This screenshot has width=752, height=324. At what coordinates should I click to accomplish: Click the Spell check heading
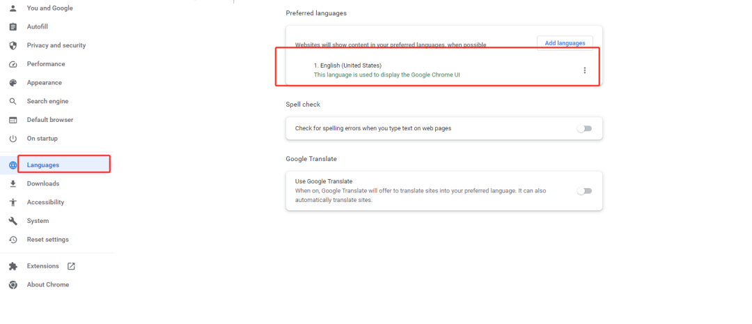[x=303, y=105]
